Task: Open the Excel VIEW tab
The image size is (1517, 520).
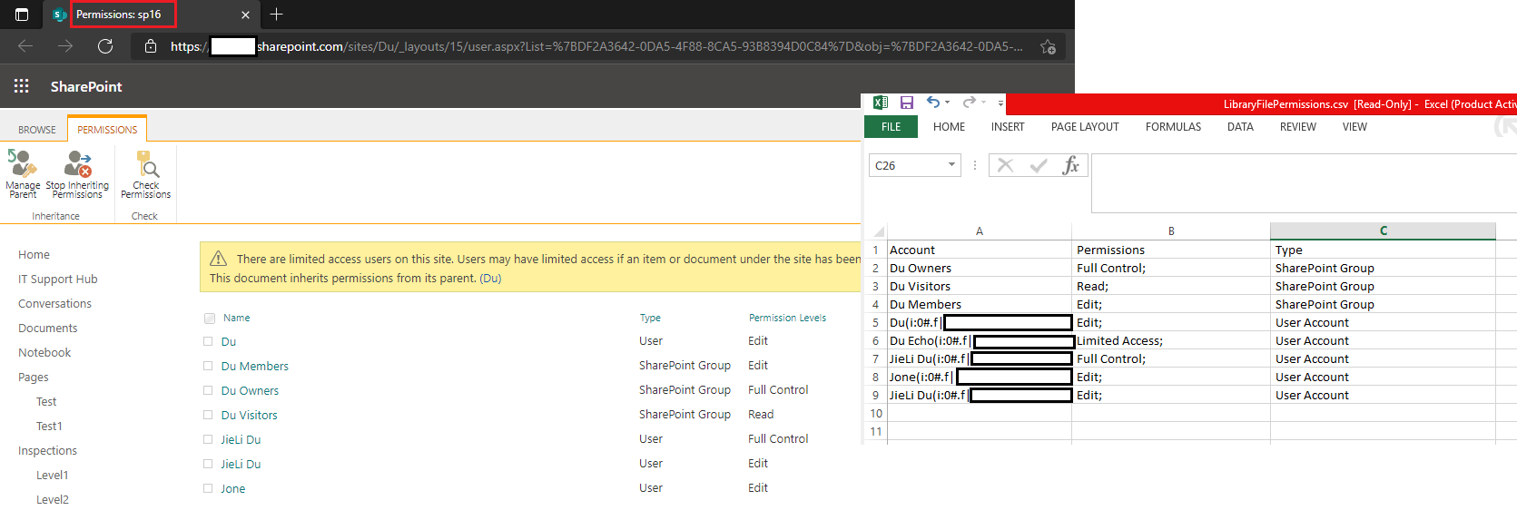Action: 1354,127
